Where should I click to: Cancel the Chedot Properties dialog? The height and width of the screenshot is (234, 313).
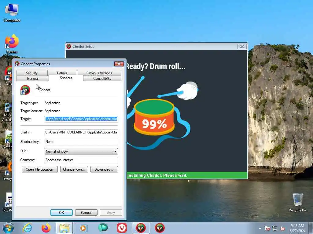point(86,212)
